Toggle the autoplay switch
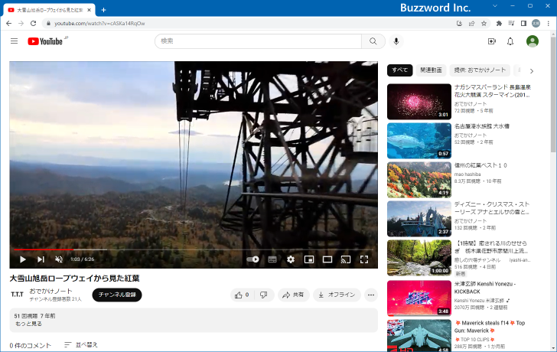Screen dimensions: 557x352 [x=252, y=259]
